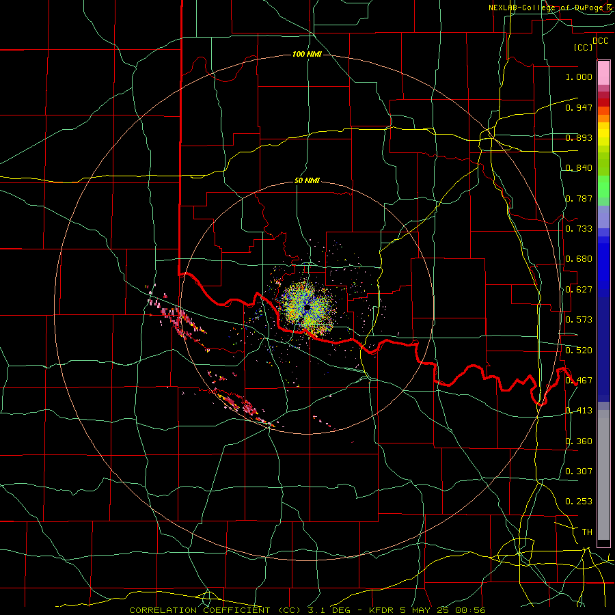Click the '00:56' timestamp in the caption
The width and height of the screenshot is (615, 615).
click(x=471, y=610)
